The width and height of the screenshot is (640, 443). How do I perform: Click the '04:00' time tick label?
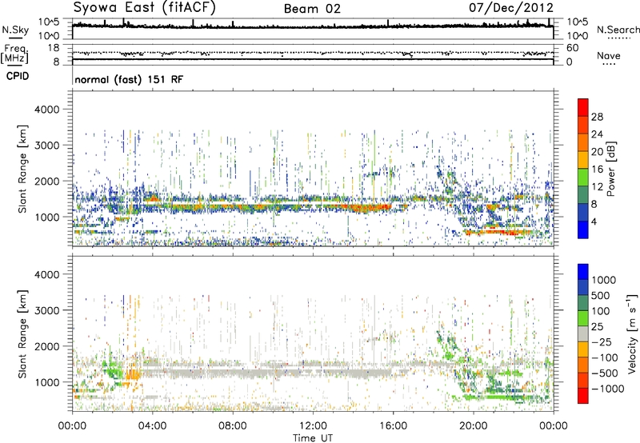152,426
